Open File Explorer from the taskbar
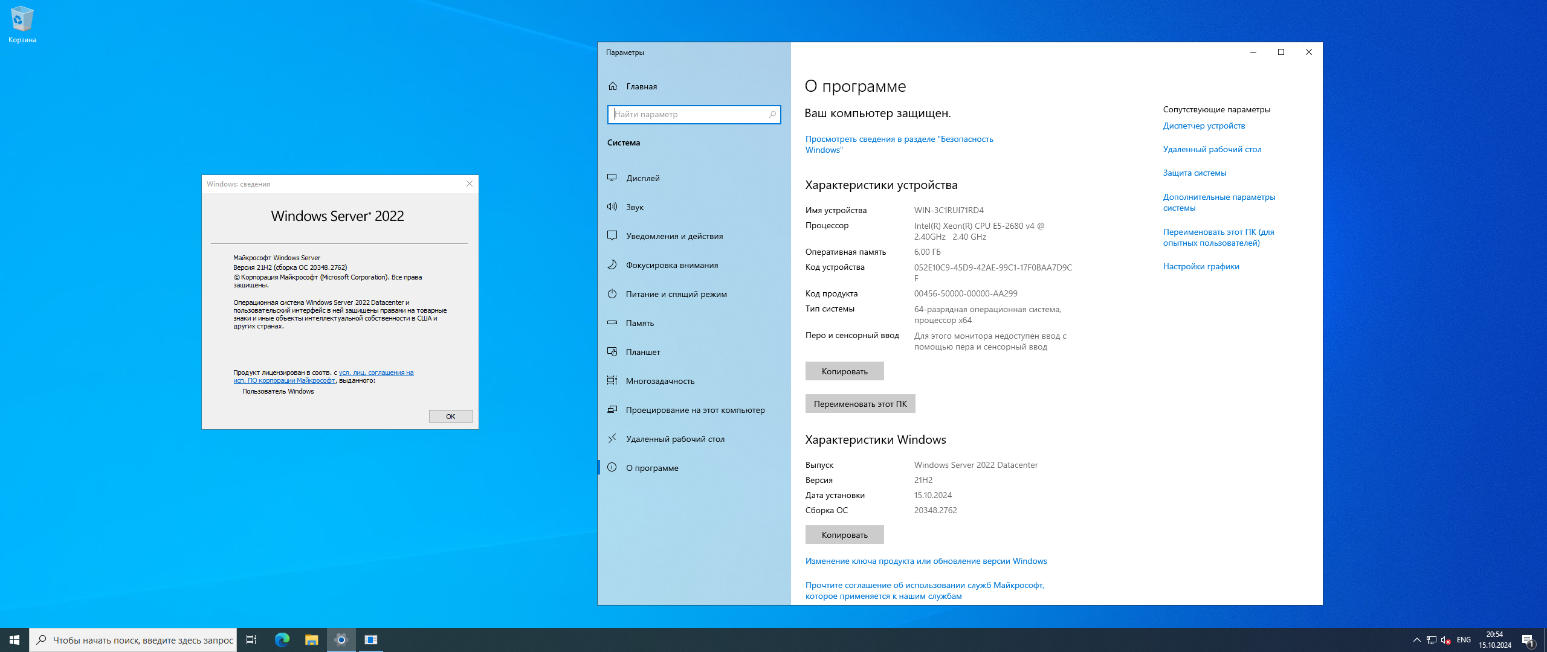1547x652 pixels. coord(311,639)
